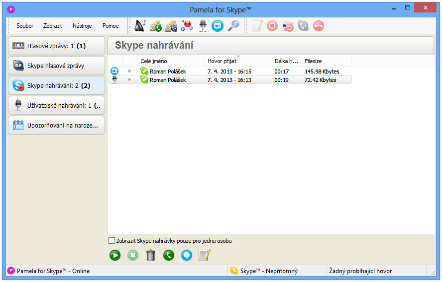
Task: Open notes with bottom notepad pencil icon
Action: (x=205, y=255)
